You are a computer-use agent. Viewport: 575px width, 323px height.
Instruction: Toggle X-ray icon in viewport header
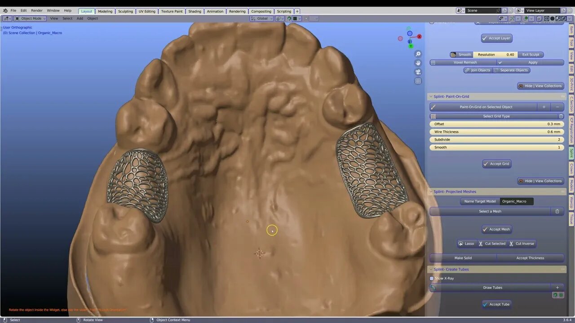click(x=539, y=18)
